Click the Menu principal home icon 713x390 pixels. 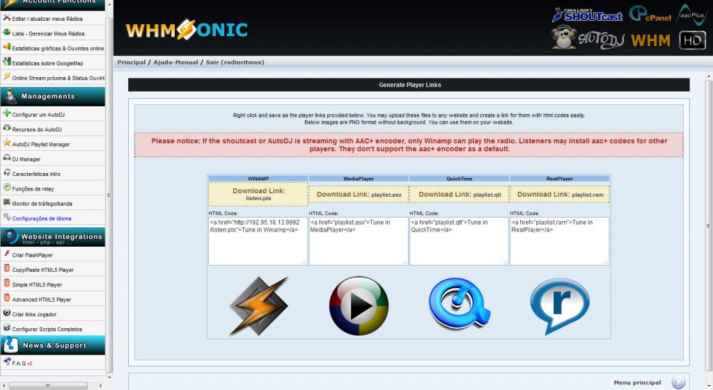[x=678, y=382]
